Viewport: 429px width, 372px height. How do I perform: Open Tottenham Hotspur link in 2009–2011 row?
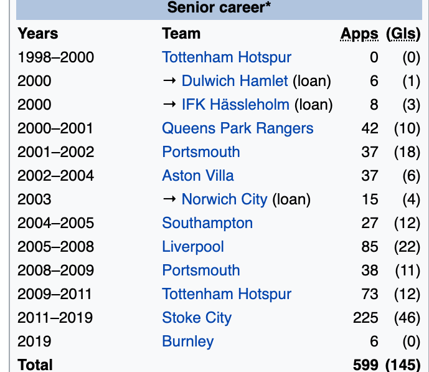point(227,294)
